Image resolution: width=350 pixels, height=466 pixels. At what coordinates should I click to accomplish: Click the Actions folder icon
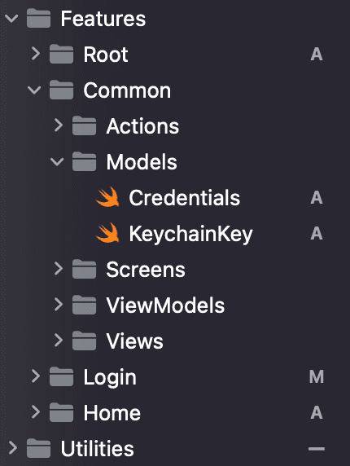pyautogui.click(x=85, y=125)
